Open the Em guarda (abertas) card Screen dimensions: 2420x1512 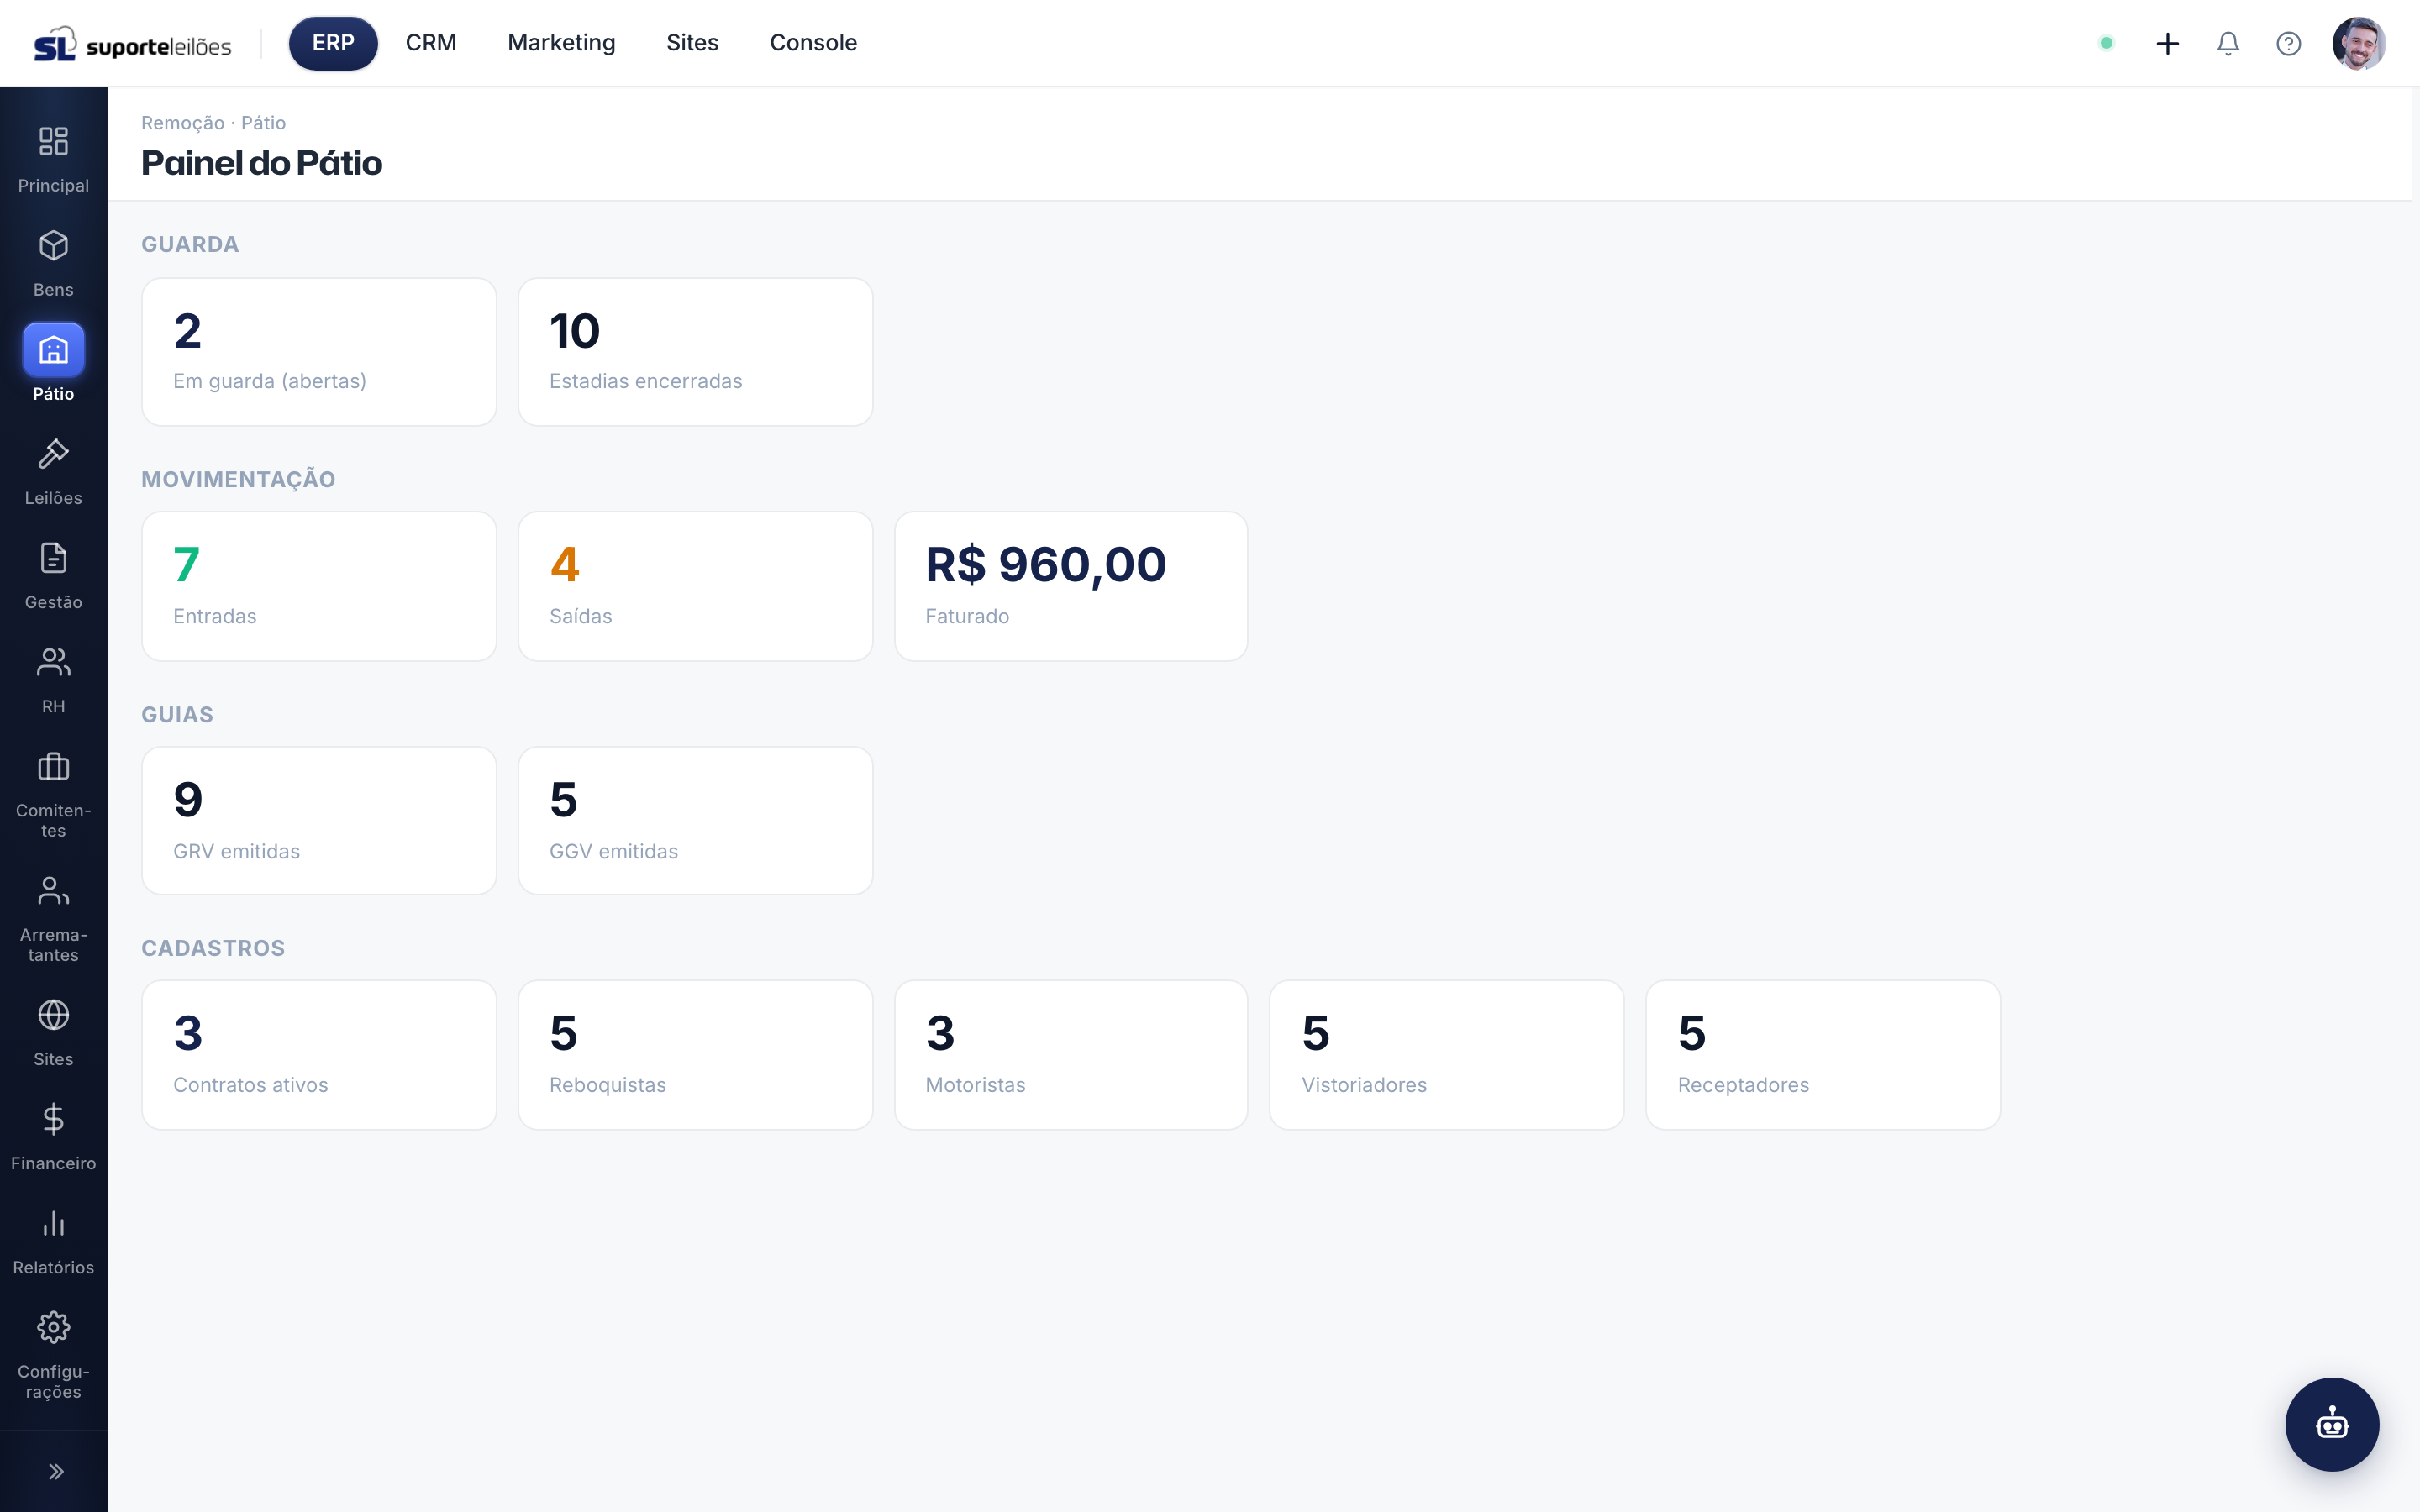319,352
